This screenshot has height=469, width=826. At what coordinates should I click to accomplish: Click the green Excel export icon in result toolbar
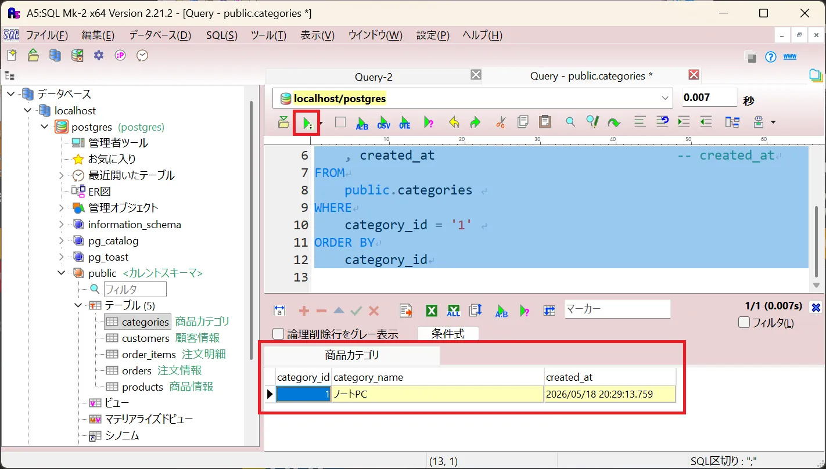pos(432,311)
